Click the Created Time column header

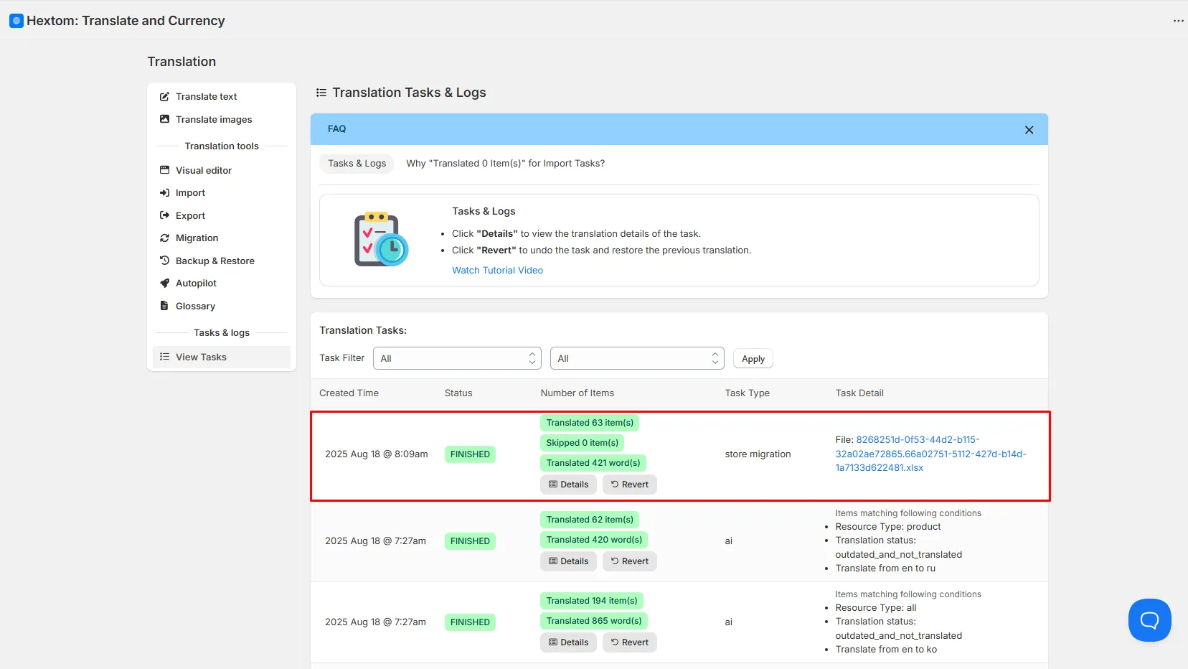pyautogui.click(x=349, y=393)
